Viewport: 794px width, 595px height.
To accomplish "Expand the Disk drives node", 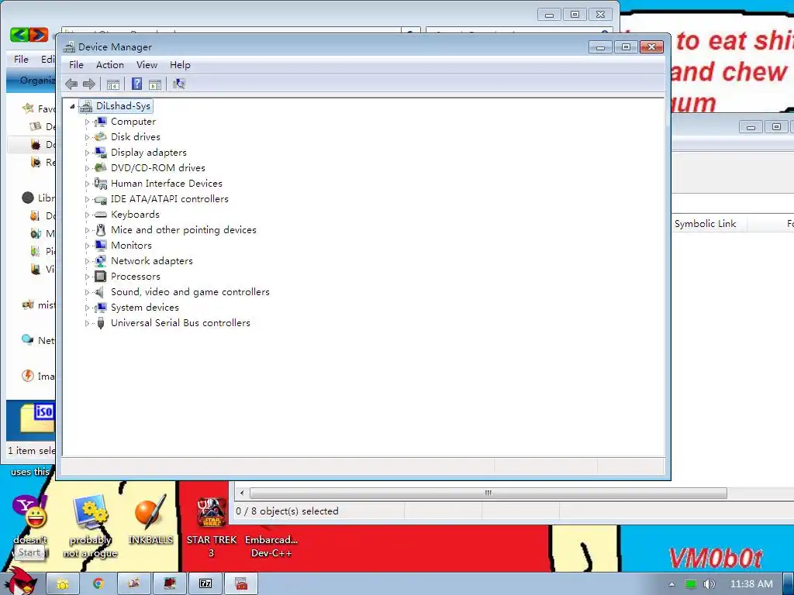I will (87, 137).
